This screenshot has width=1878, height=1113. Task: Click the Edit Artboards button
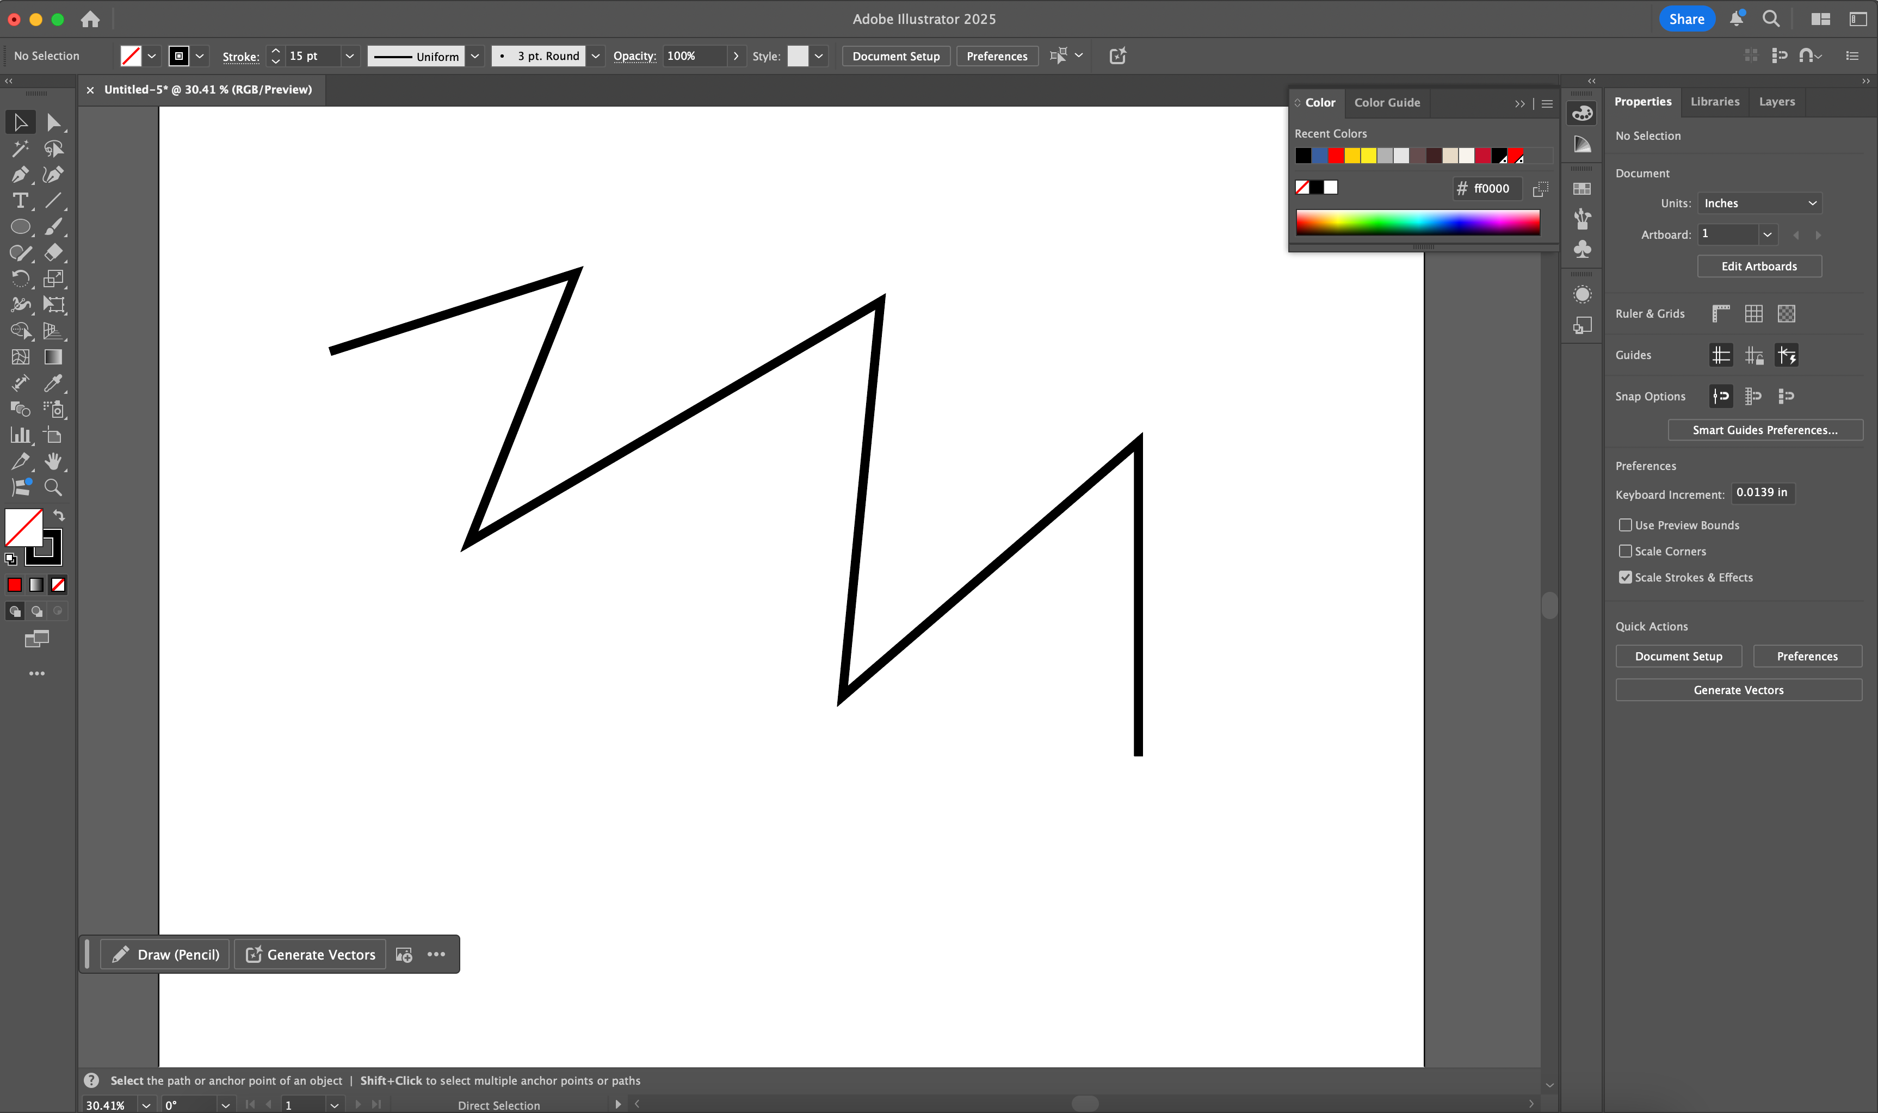1759,265
